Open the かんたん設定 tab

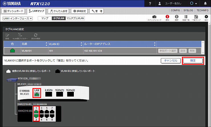tap(58, 11)
